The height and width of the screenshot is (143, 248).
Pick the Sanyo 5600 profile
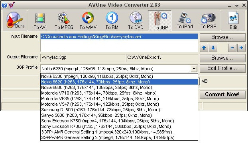(119, 115)
